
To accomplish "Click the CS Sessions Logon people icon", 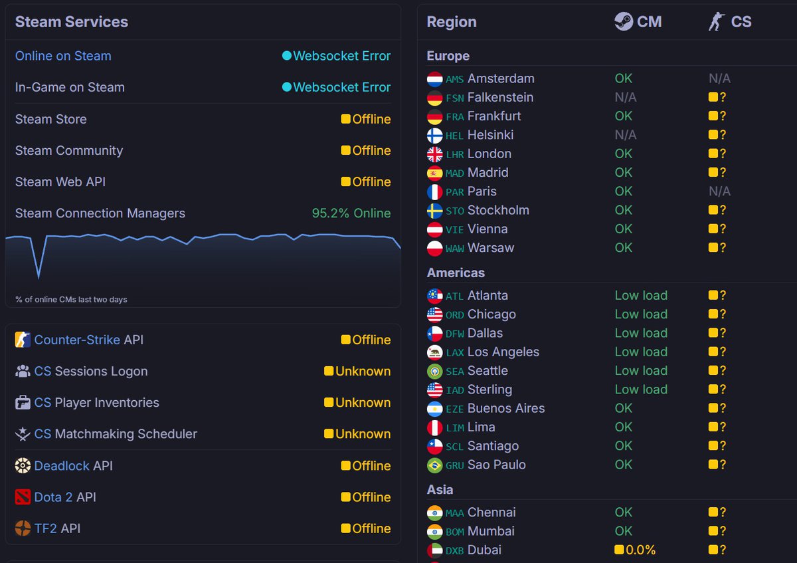I will (x=23, y=371).
